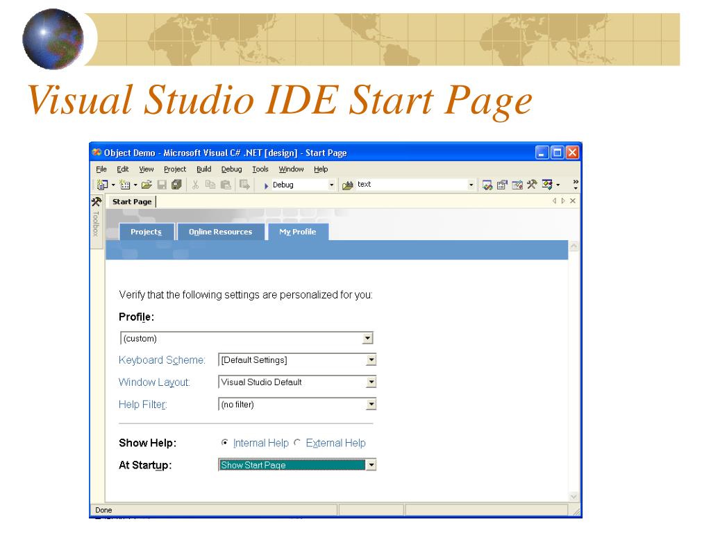Click the 'Verify that the following settings' text
711x533 pixels.
(x=246, y=294)
